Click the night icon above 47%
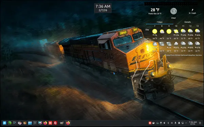 (x=197, y=44)
